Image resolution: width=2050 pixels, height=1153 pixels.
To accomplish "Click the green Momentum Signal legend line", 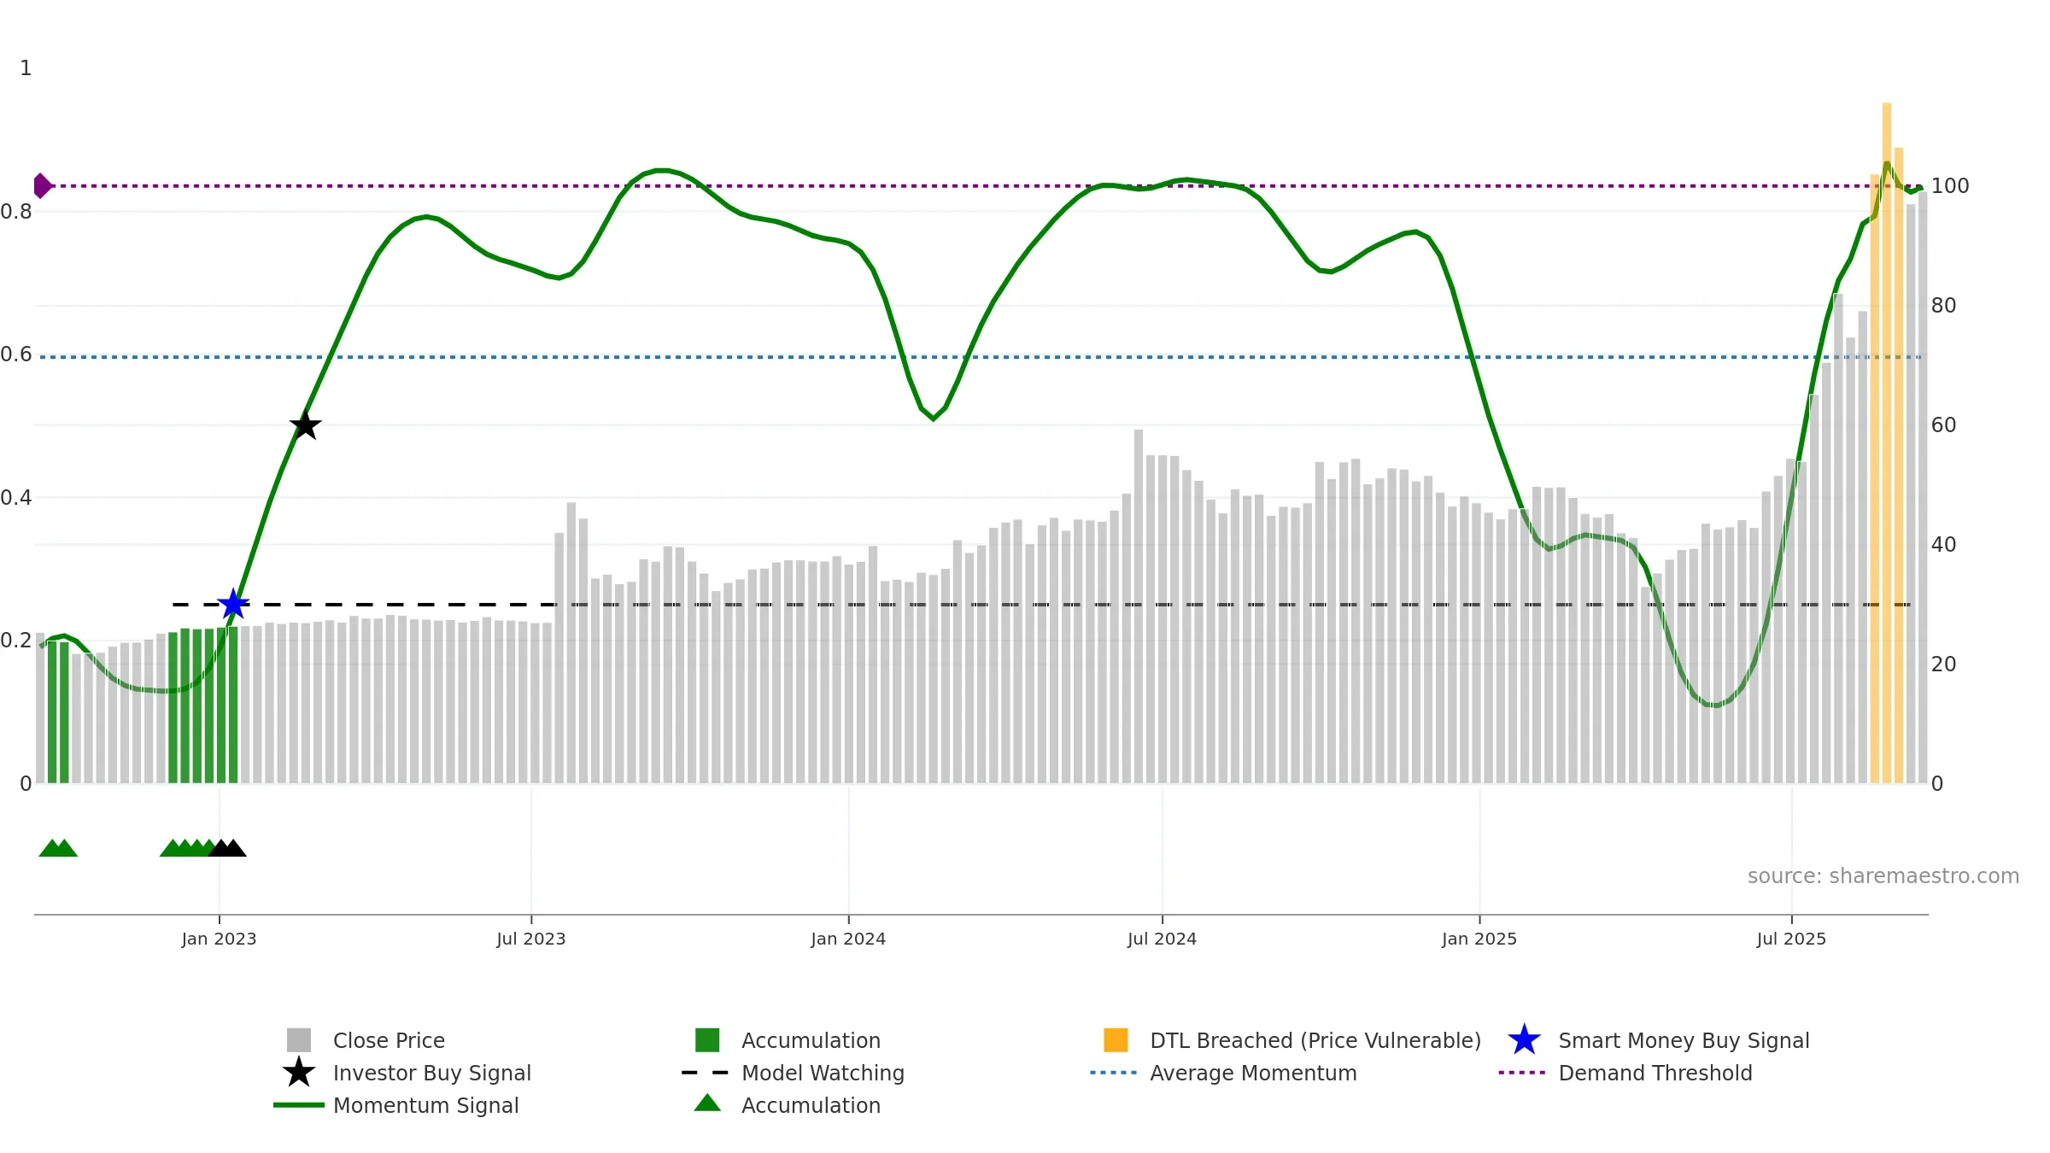I will [299, 1104].
